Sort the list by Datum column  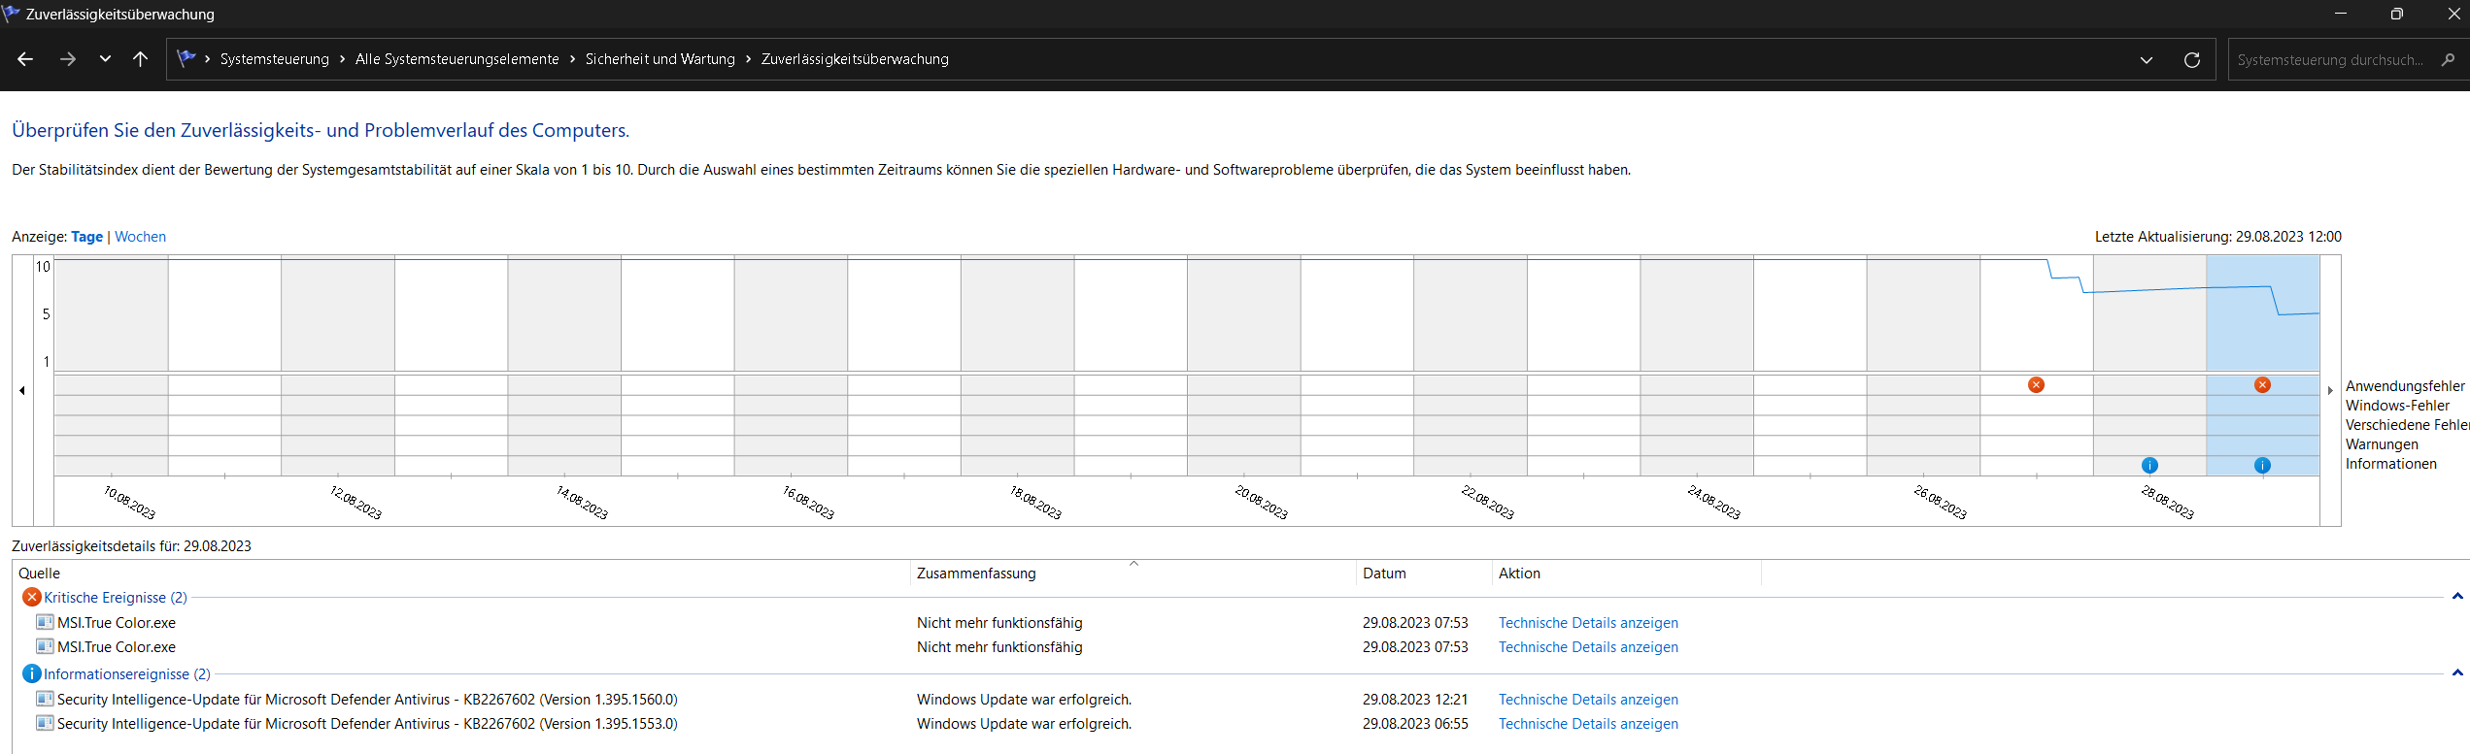point(1424,574)
